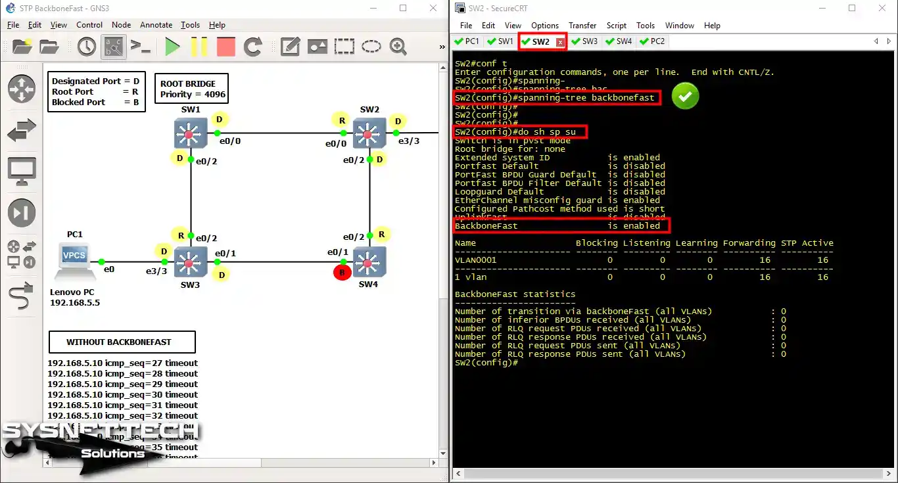
Task: Click the open project folder icon in GNS3
Action: [49, 47]
